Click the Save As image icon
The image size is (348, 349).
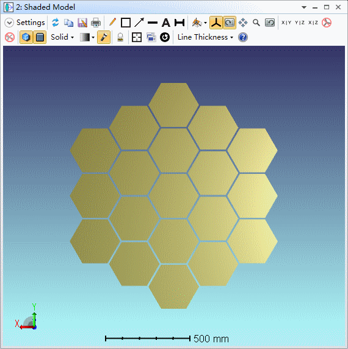[x=82, y=23]
